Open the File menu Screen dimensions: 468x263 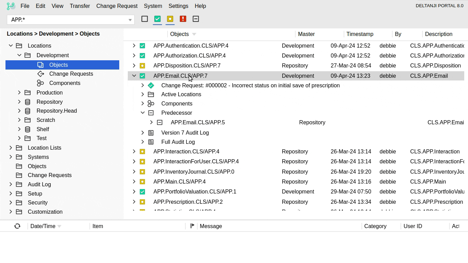click(x=25, y=6)
